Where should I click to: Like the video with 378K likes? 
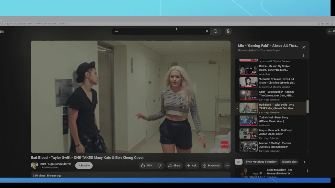pyautogui.click(x=147, y=166)
